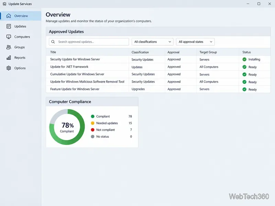This screenshot has width=275, height=206.
Task: Sort by the Approval column header
Action: click(x=173, y=52)
